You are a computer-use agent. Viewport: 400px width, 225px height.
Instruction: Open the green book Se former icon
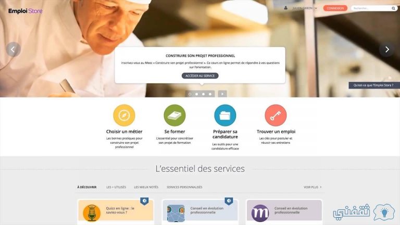pos(174,115)
